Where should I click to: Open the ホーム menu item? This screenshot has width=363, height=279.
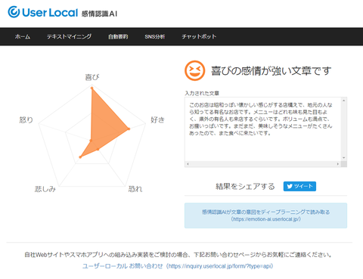[23, 36]
